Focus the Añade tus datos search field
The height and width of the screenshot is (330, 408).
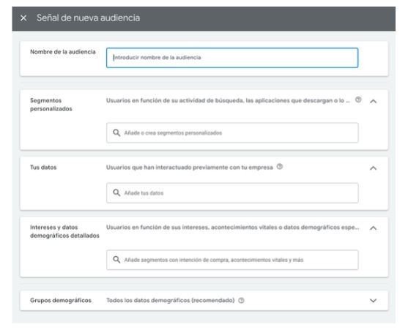232,193
